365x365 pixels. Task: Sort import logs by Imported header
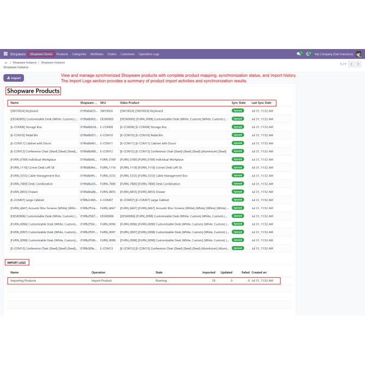tap(209, 272)
